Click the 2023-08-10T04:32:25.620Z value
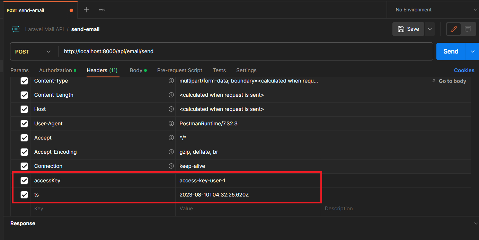Screen dimensions: 479x240 pos(214,195)
